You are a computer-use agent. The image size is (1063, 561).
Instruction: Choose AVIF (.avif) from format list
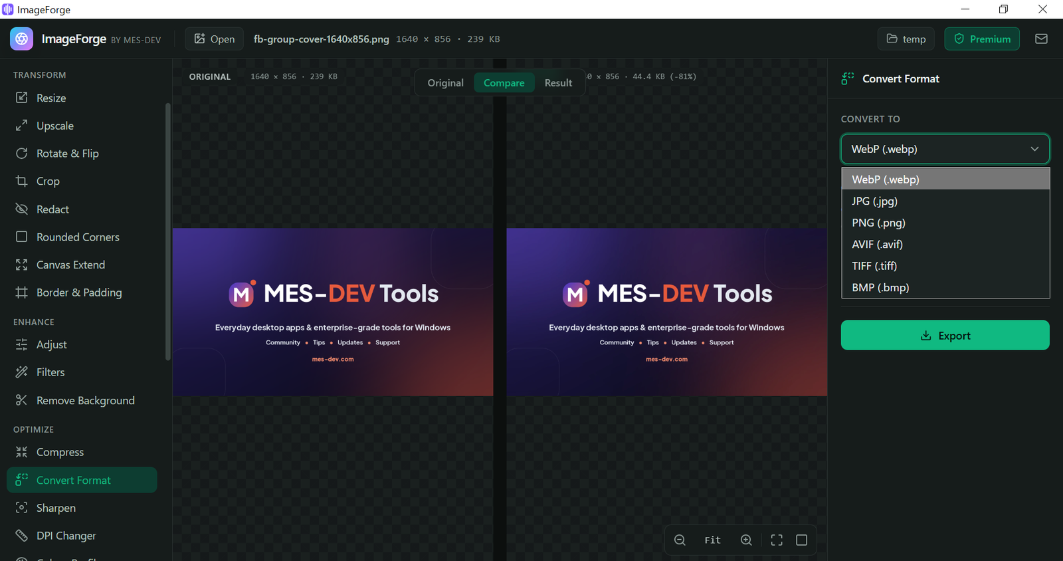(x=945, y=244)
